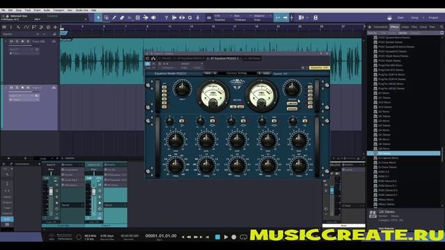Switch to Loops browser tab
Viewport: 445px width, 250px height.
[x=405, y=27]
